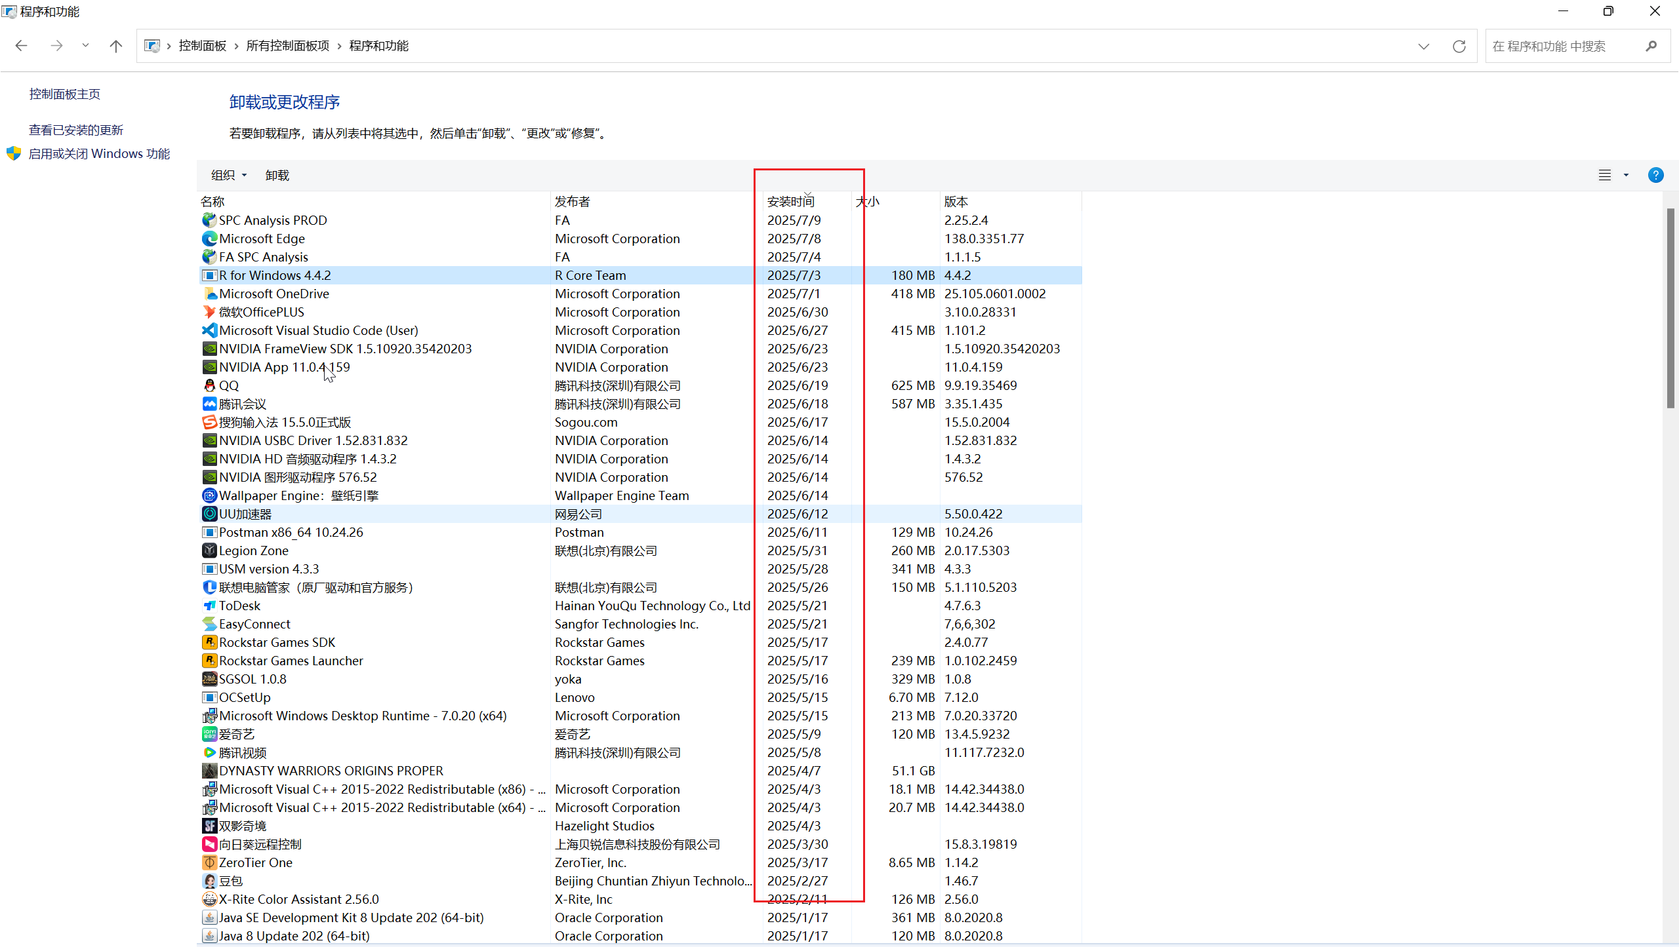Sort by the 大小 column header
1679x947 pixels.
click(x=896, y=201)
